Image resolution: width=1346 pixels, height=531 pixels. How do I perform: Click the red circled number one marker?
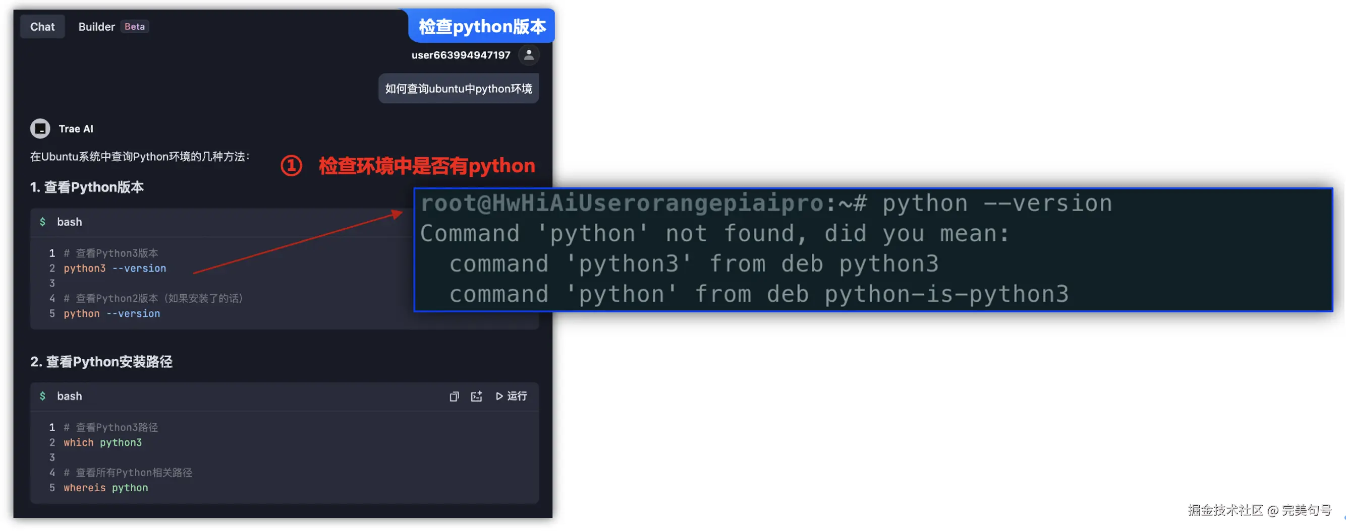pos(291,166)
